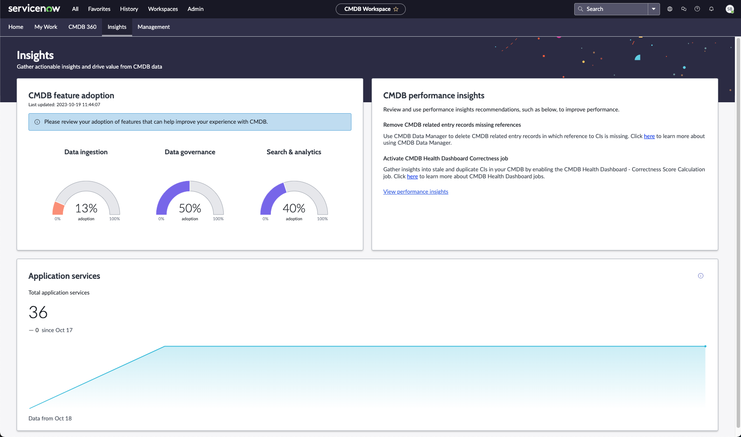The width and height of the screenshot is (741, 437).
Task: Show notifications with the bell icon
Action: 711,9
